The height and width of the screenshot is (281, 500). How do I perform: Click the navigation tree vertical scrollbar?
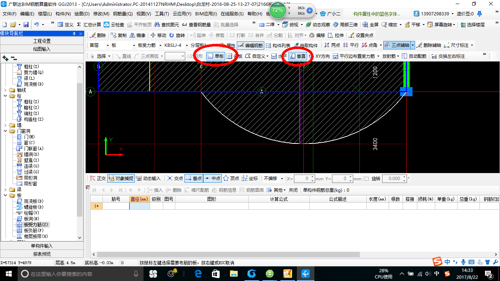tap(80, 150)
